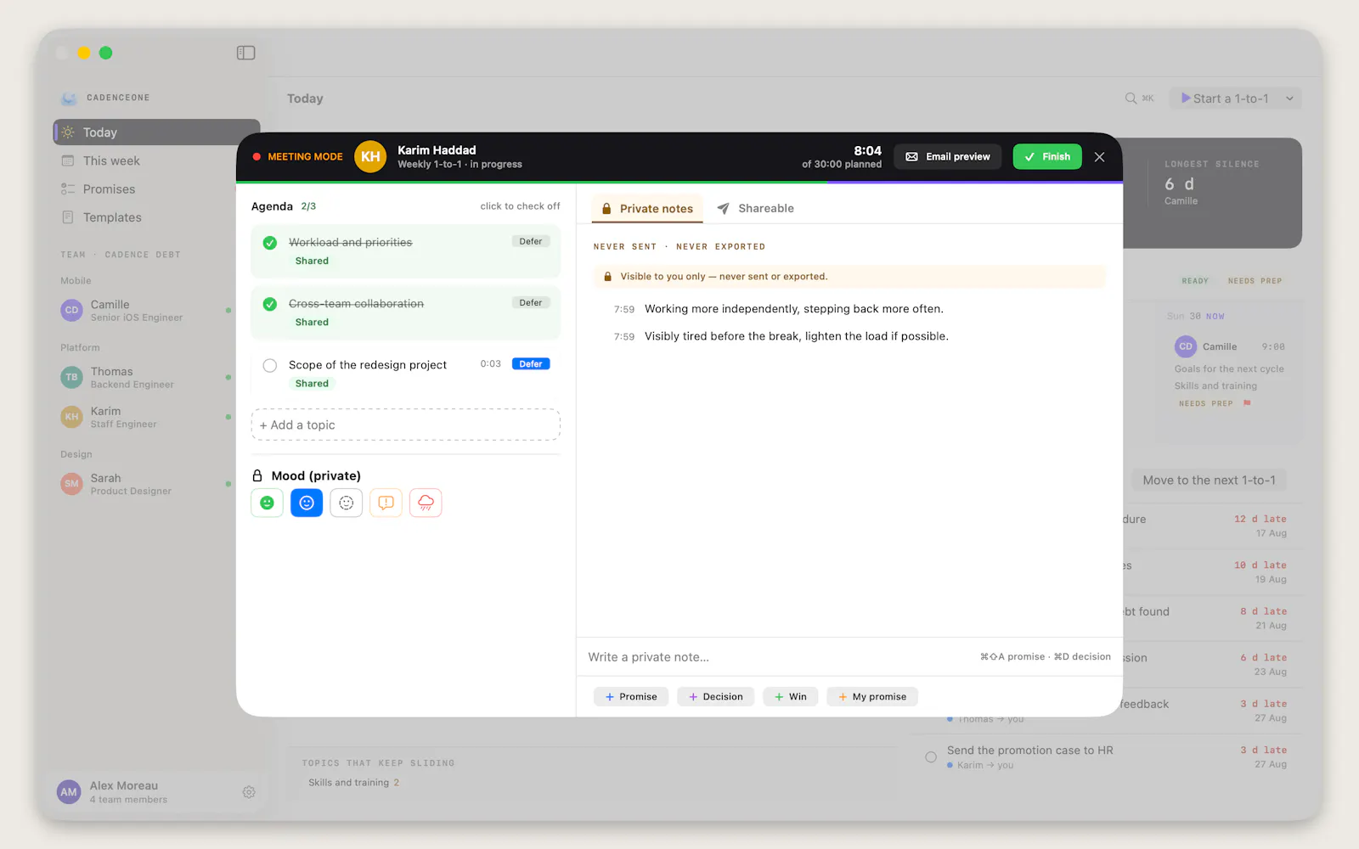Add a topic to the agenda
Screen dimensions: 1359x849
[x=406, y=424]
